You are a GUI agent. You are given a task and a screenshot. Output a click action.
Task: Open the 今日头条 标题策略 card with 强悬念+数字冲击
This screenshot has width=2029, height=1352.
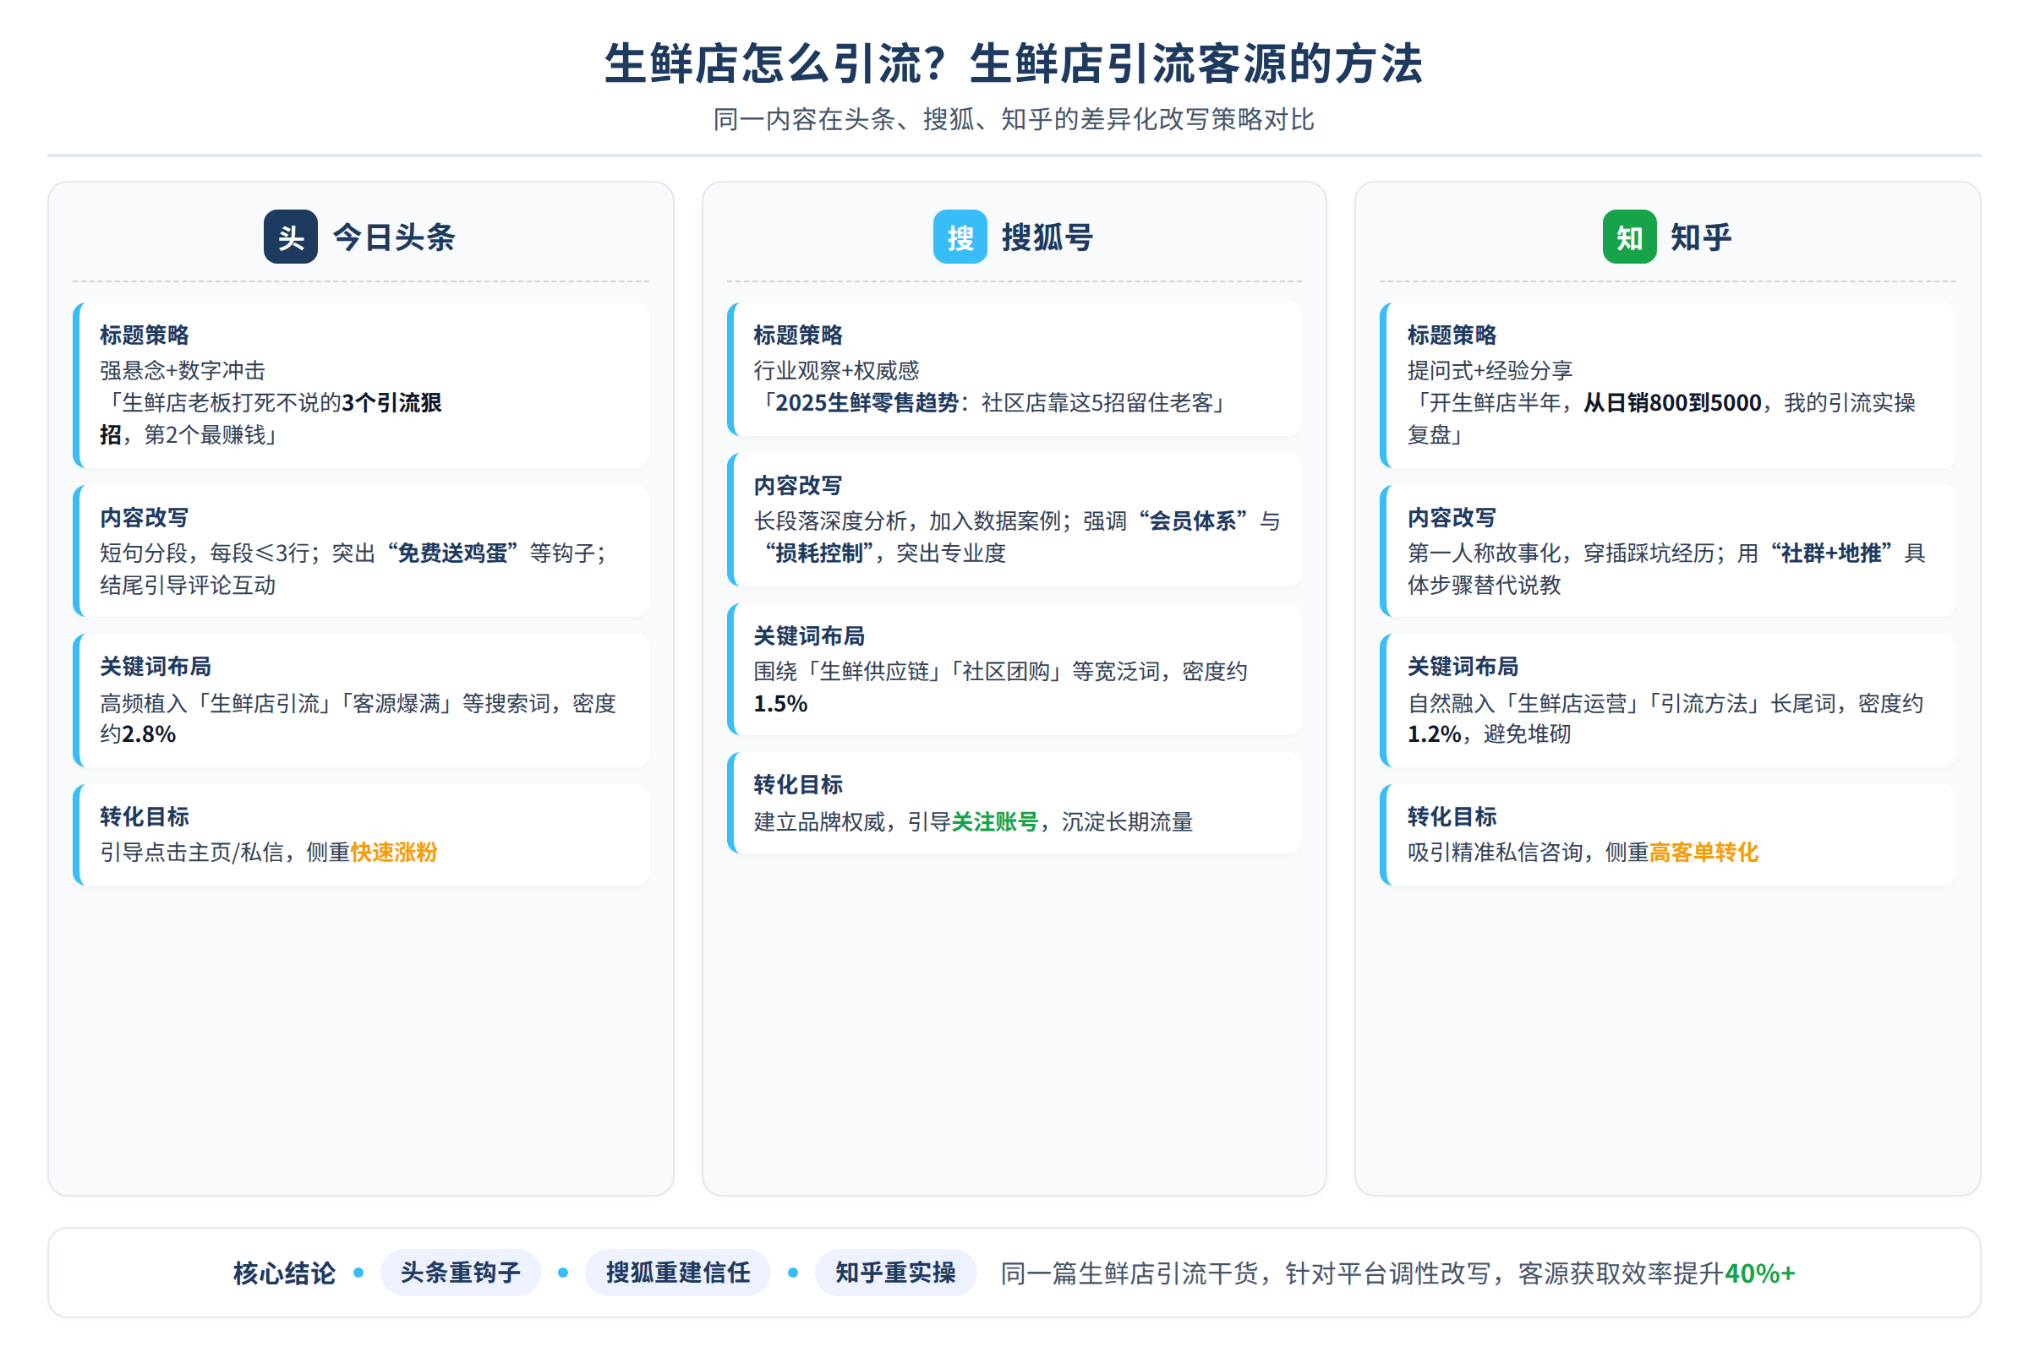[361, 384]
